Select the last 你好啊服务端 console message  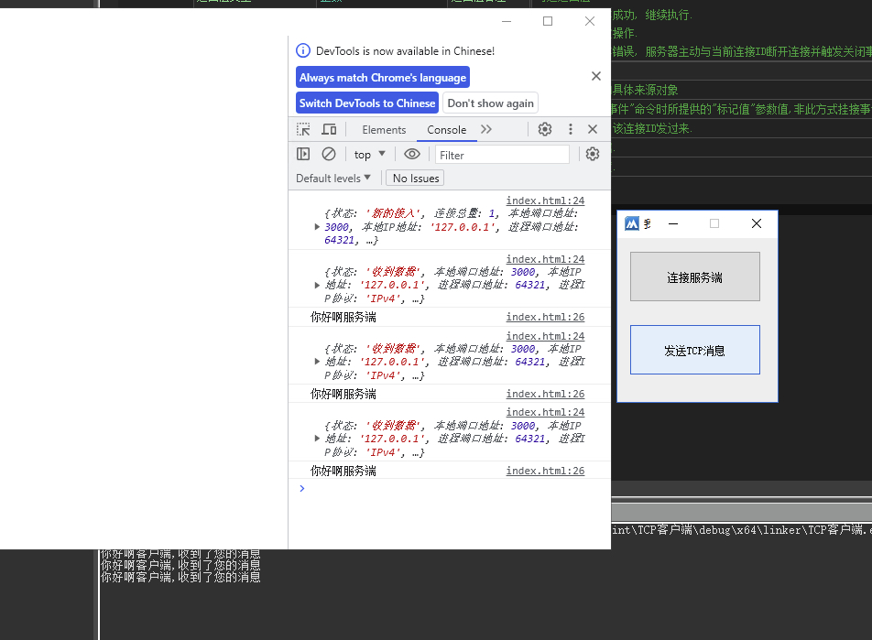coord(343,471)
